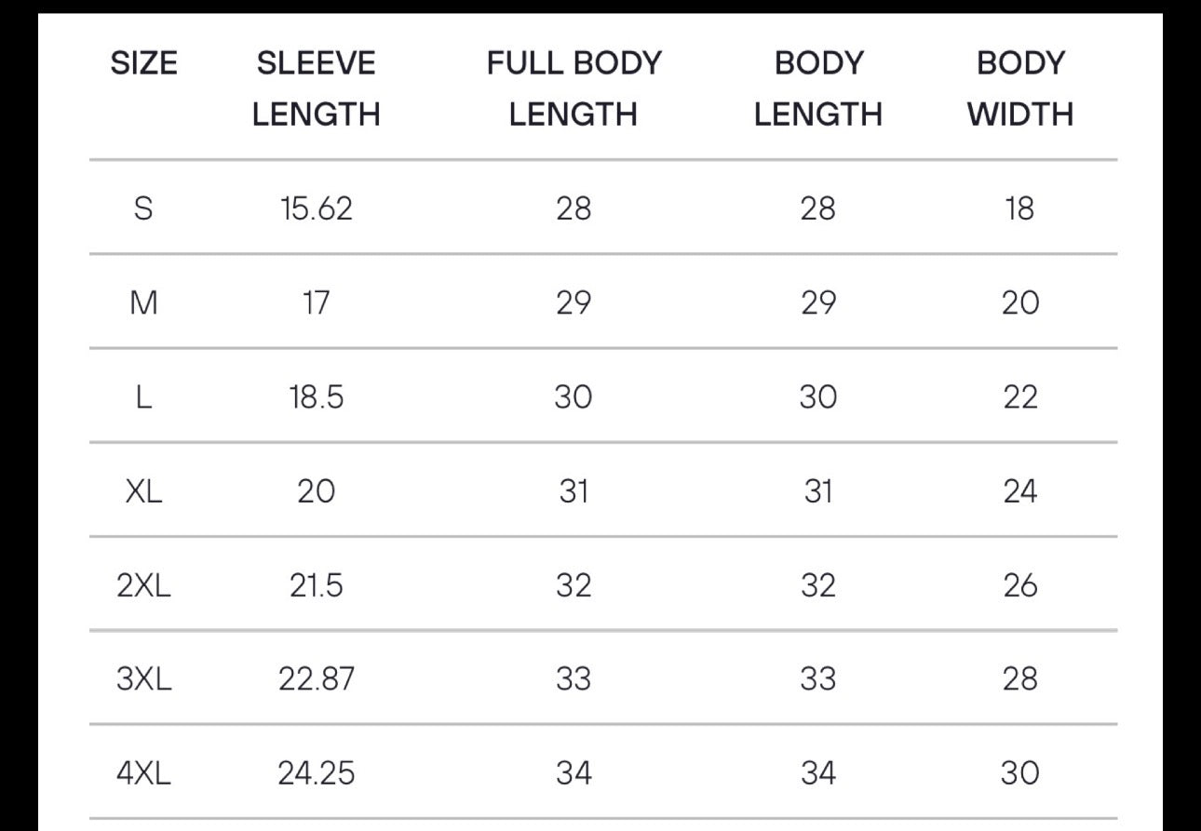The image size is (1201, 831).
Task: Choose the XL size row label
Action: click(x=143, y=491)
